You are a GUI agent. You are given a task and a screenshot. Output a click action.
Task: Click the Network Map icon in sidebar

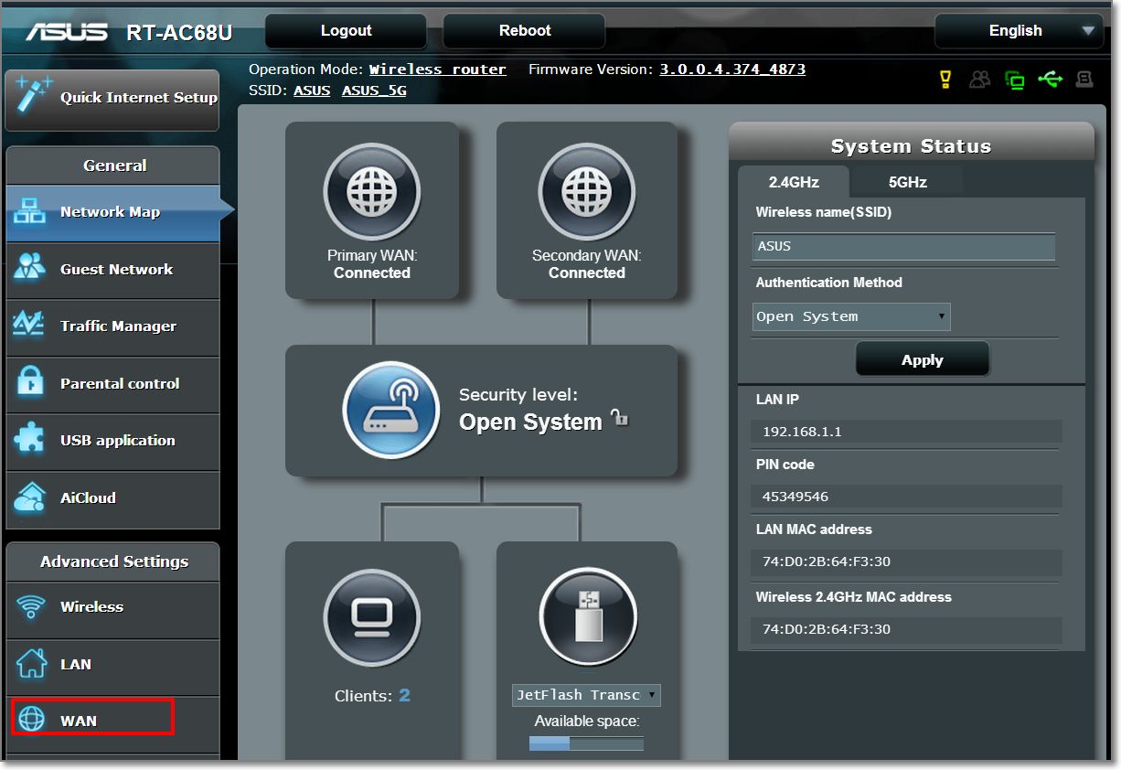30,211
